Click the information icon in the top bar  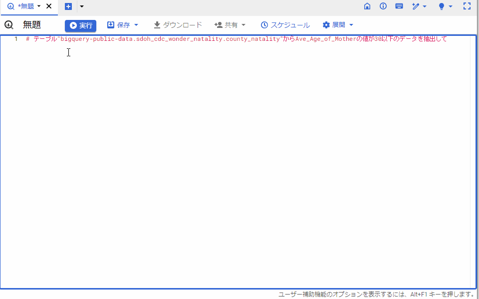383,6
